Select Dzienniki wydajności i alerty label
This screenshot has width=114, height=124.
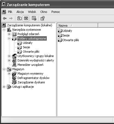pos(36,60)
